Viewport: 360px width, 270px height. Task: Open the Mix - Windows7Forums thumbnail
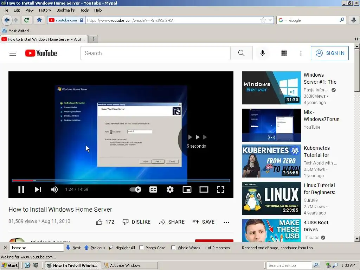pyautogui.click(x=271, y=125)
